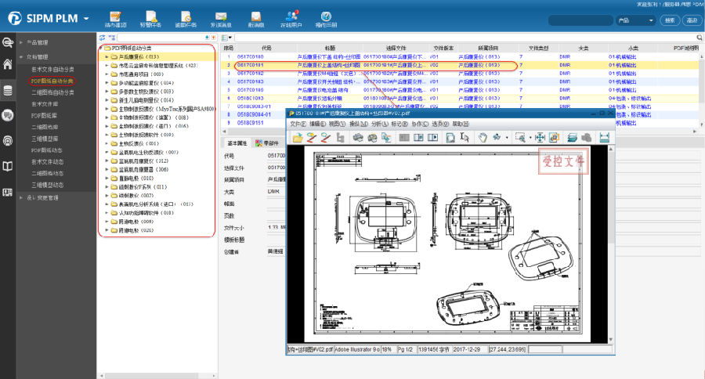Expand the 产后康复仪 (013) tree folder
This screenshot has width=705, height=379.
[x=107, y=57]
